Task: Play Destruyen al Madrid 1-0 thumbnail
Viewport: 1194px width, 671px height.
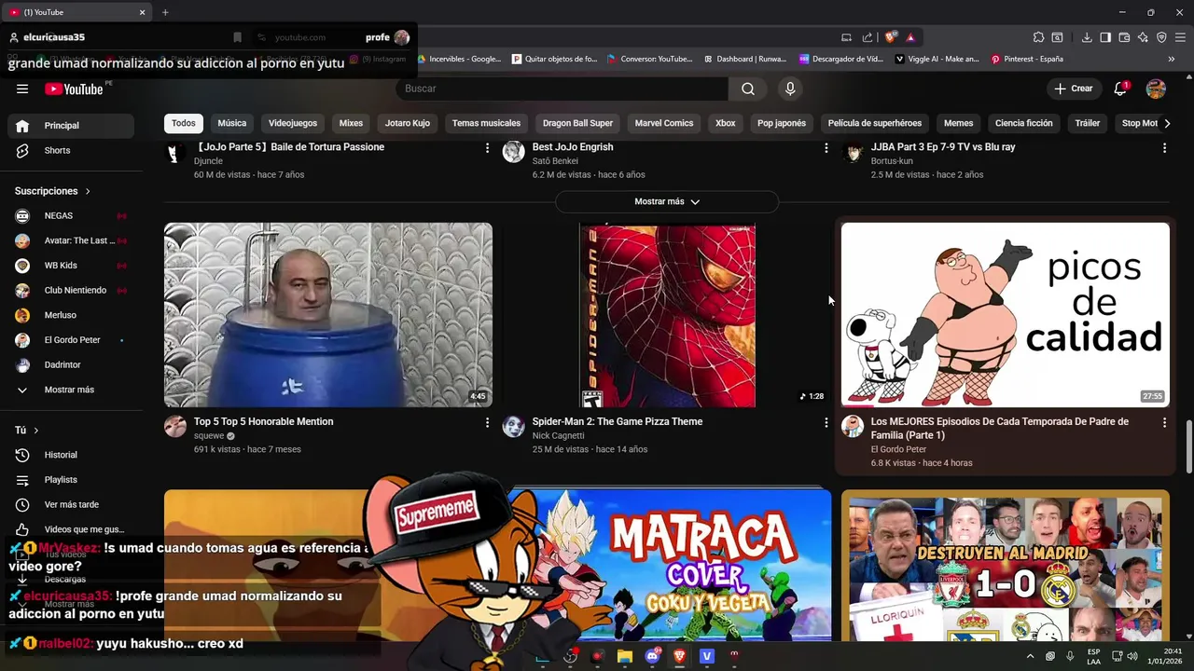Action: pos(1006,566)
